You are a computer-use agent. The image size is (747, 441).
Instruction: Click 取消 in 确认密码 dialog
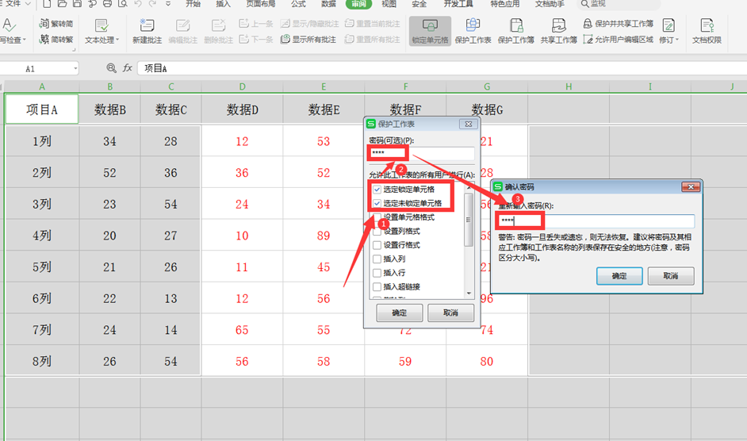[671, 276]
